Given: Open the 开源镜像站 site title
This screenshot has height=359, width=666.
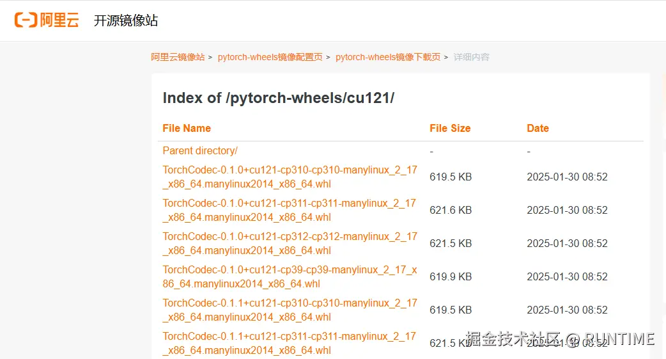Looking at the screenshot, I should coord(126,20).
